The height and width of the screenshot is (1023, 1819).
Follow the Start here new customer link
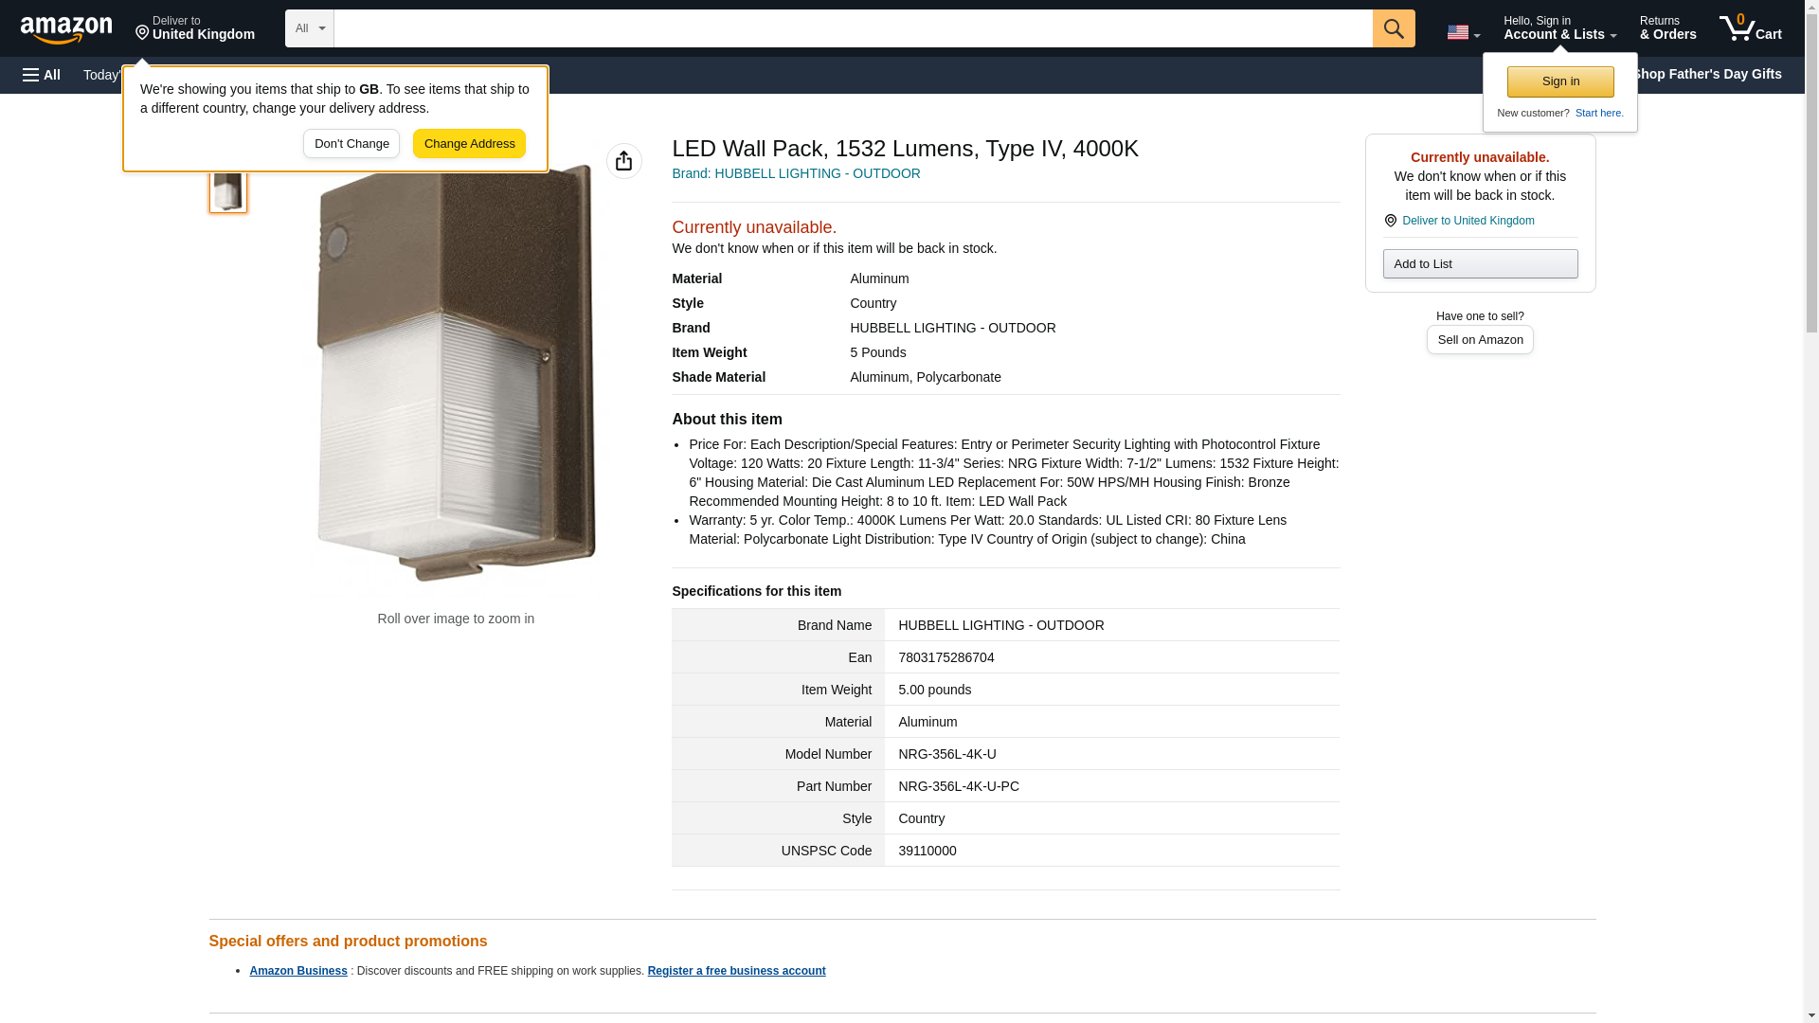click(1598, 113)
